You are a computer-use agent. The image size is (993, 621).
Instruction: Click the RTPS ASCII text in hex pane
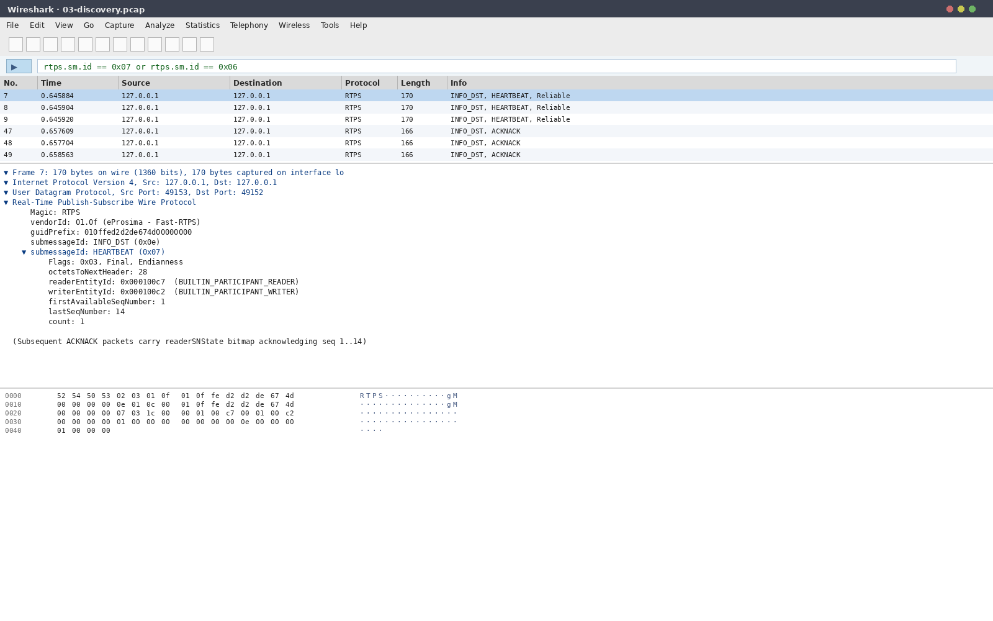[371, 396]
